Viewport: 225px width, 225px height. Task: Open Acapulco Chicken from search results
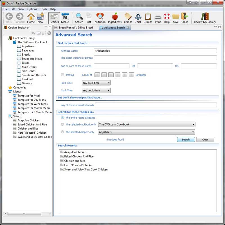tap(75, 152)
